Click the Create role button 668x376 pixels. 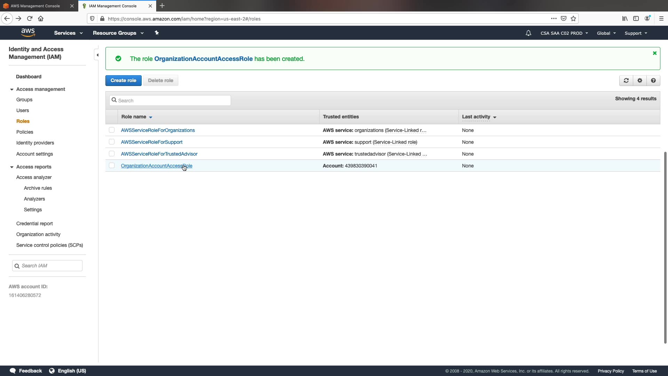(123, 80)
